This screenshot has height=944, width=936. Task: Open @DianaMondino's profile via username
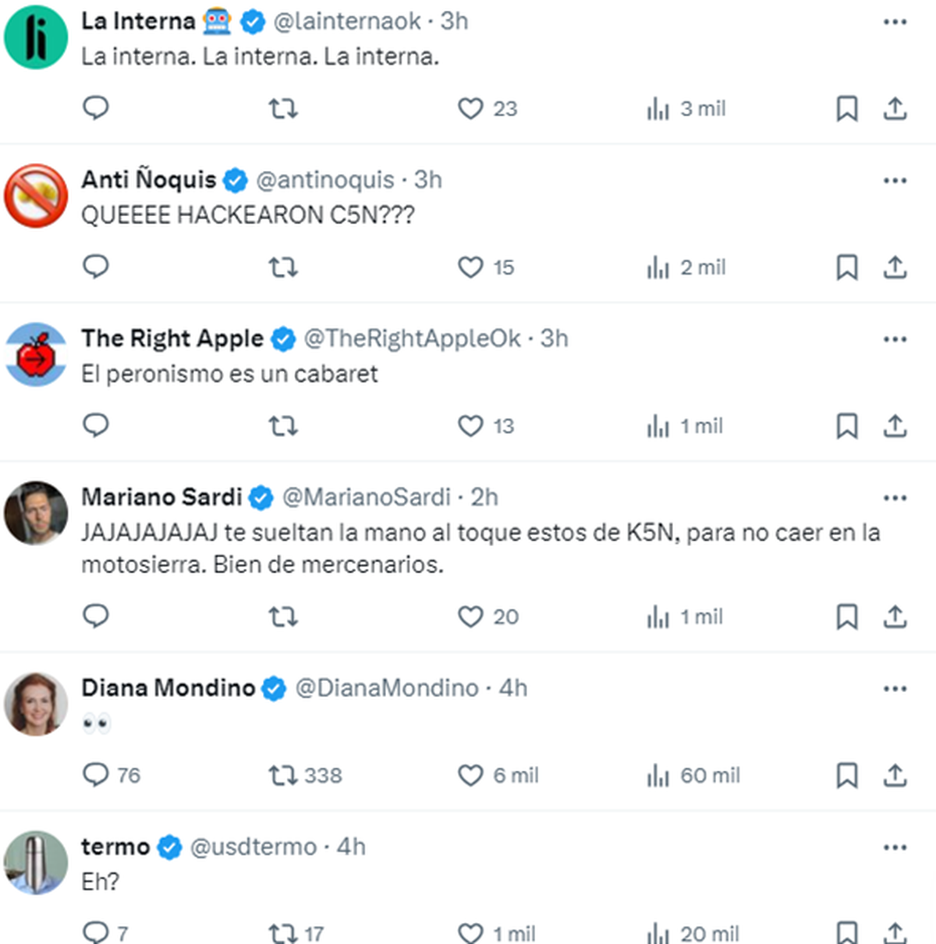pos(385,688)
